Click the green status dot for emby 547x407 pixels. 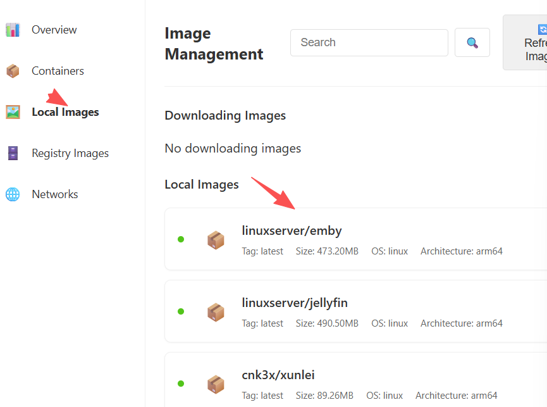pyautogui.click(x=181, y=239)
